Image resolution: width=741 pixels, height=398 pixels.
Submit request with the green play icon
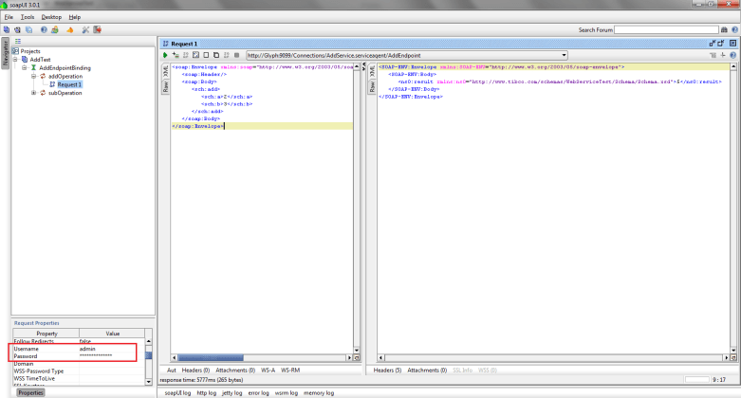click(165, 55)
